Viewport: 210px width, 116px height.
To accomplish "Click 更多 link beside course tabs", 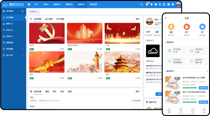I will 138,19.
